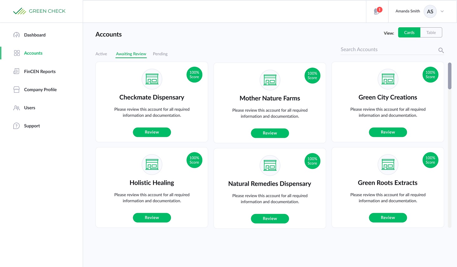Switch to the Active accounts tab
Viewport: 457px width, 267px height.
(x=101, y=54)
